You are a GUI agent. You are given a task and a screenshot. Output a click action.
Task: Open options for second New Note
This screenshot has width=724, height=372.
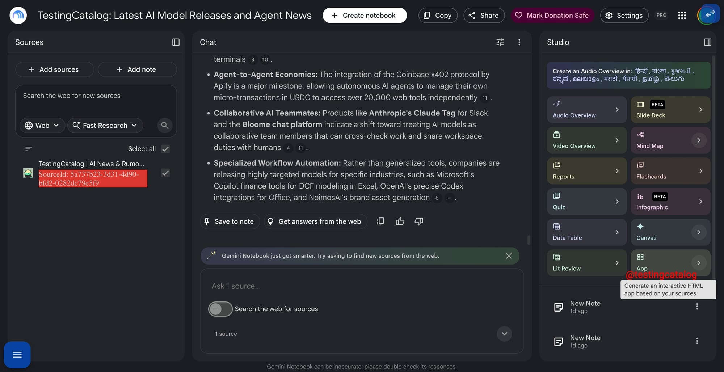(697, 341)
